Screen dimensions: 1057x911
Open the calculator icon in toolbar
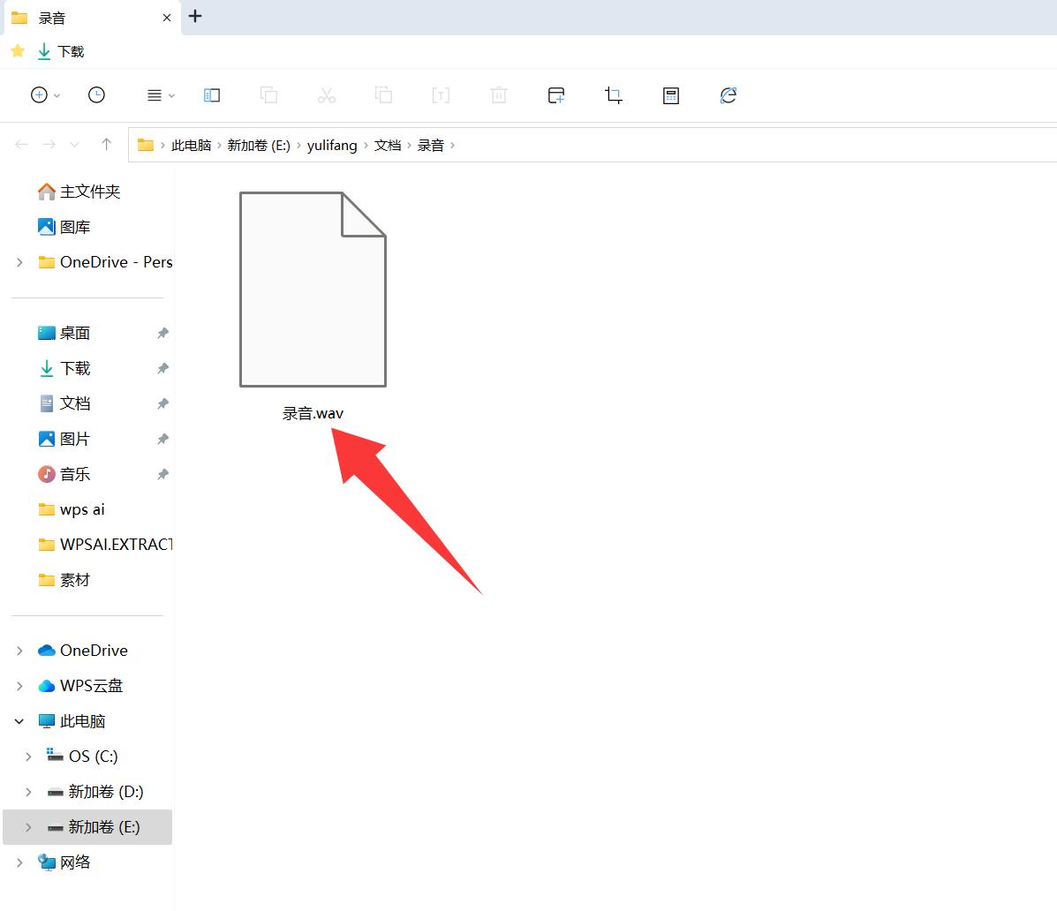pyautogui.click(x=671, y=95)
